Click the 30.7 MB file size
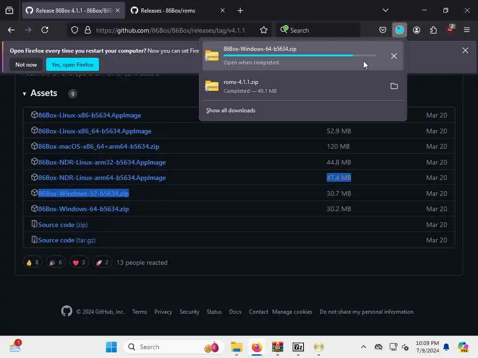Viewport: 478px width, 358px height. pyautogui.click(x=339, y=193)
